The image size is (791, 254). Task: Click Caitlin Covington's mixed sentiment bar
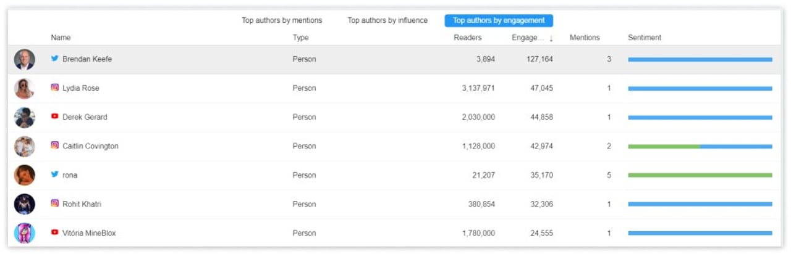(700, 147)
